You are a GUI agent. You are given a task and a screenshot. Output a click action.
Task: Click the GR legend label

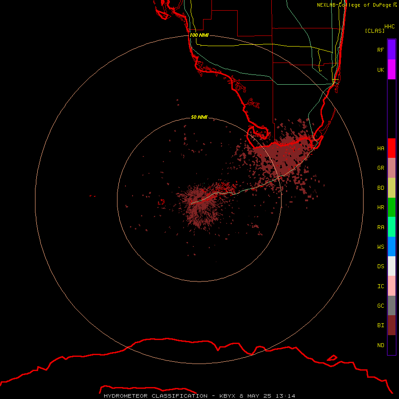(380, 168)
